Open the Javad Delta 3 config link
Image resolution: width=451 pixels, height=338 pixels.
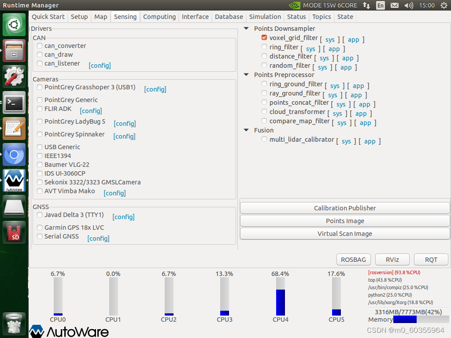point(123,217)
